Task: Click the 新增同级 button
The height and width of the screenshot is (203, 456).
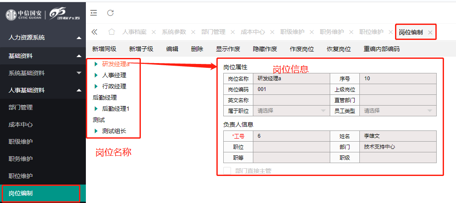Action: pyautogui.click(x=104, y=49)
